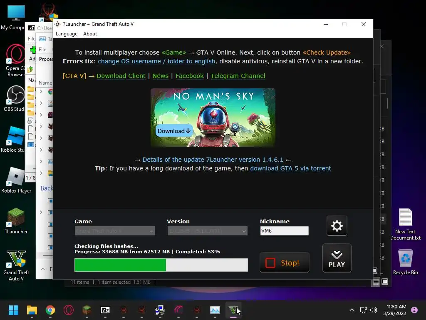Click the green Add icon in 7-Zip
Viewport: 426px width, 320px height.
coord(32,50)
